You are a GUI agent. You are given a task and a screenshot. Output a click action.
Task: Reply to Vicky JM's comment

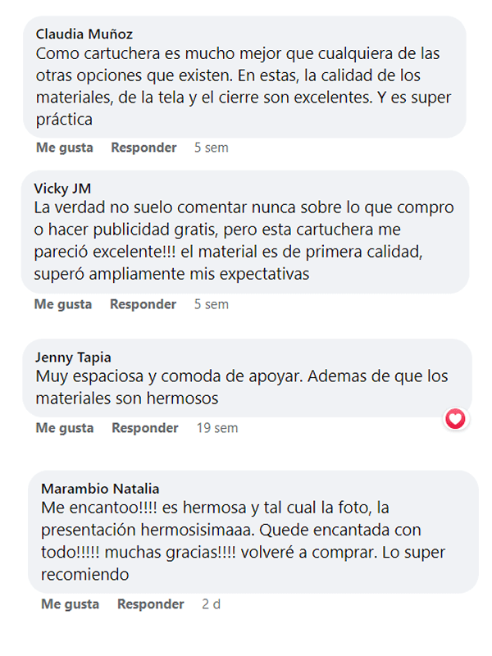143,304
